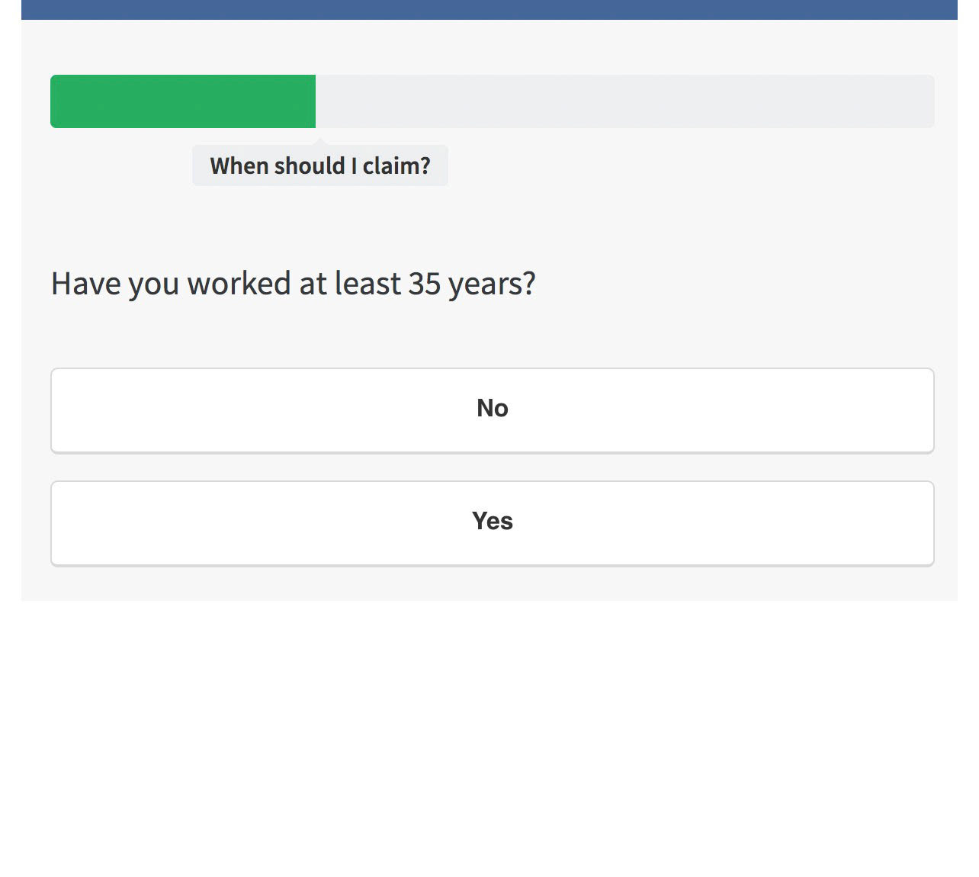Answer No to the 35 years question
The width and height of the screenshot is (979, 877).
click(492, 410)
